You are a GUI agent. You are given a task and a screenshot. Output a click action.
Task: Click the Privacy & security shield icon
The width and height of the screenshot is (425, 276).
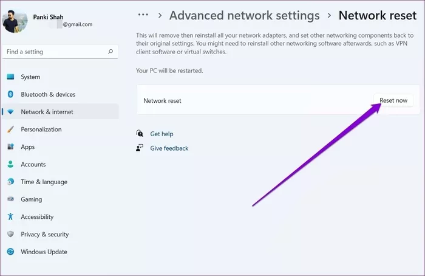tap(10, 234)
